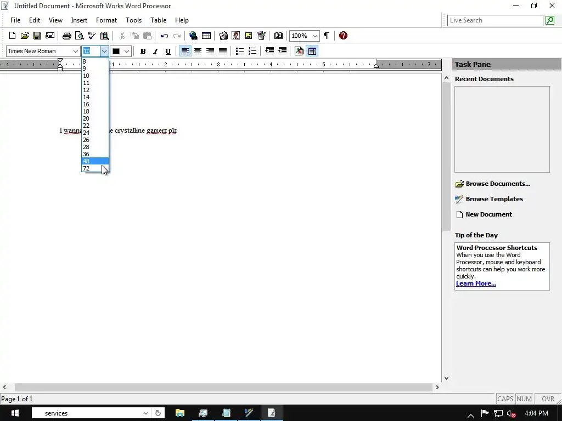The height and width of the screenshot is (421, 562).
Task: Align text to the right
Action: 210,51
